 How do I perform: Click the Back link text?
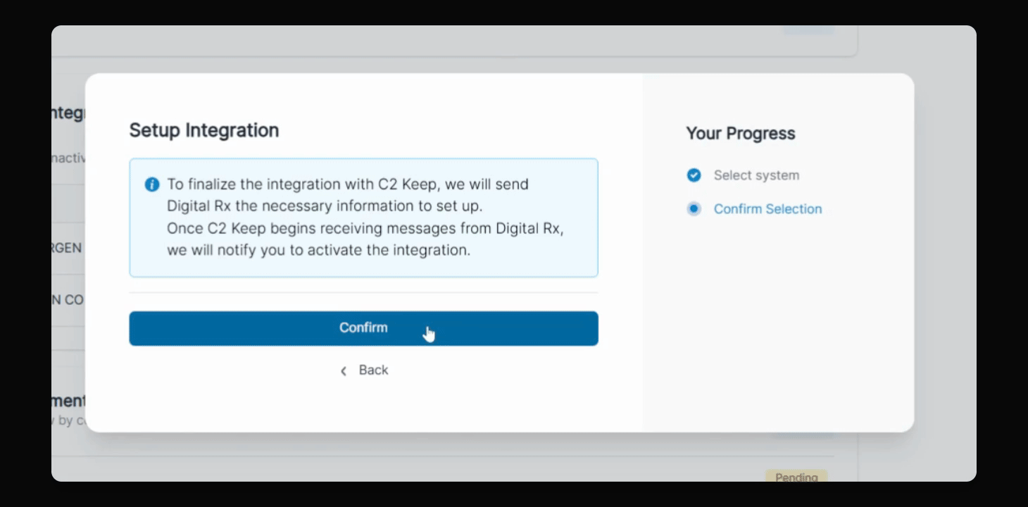tap(373, 370)
